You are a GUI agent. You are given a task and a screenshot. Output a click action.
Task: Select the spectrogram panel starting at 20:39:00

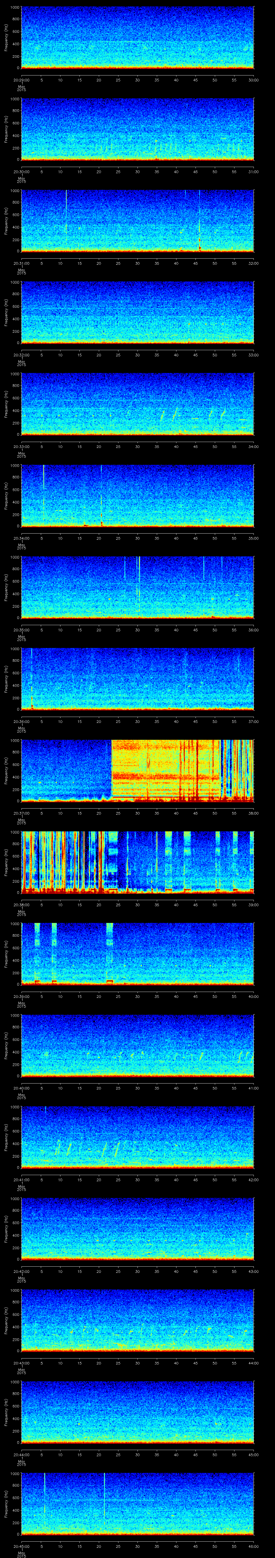137,954
